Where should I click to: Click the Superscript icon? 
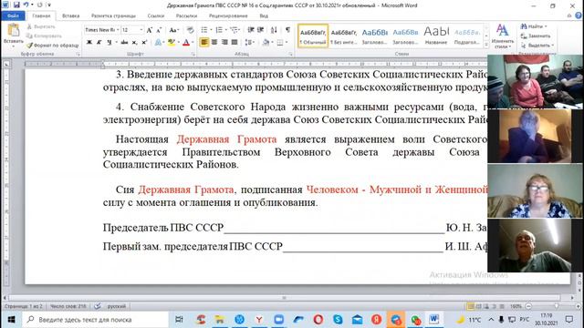(x=144, y=43)
